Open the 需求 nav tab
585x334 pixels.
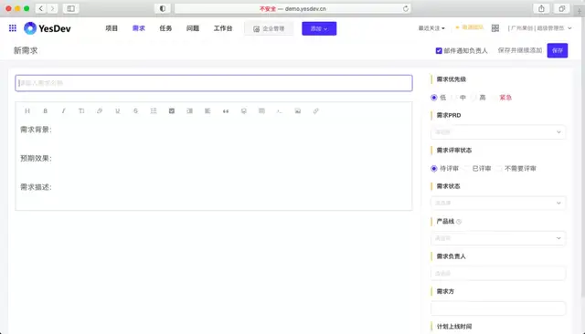pyautogui.click(x=138, y=28)
